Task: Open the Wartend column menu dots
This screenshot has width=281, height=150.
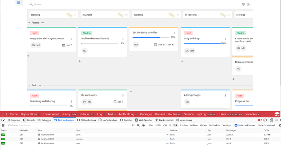Action: coord(178,15)
